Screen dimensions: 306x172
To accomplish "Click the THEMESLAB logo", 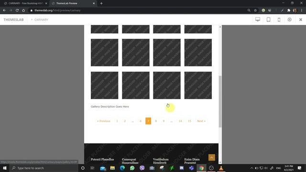I will tap(13, 20).
